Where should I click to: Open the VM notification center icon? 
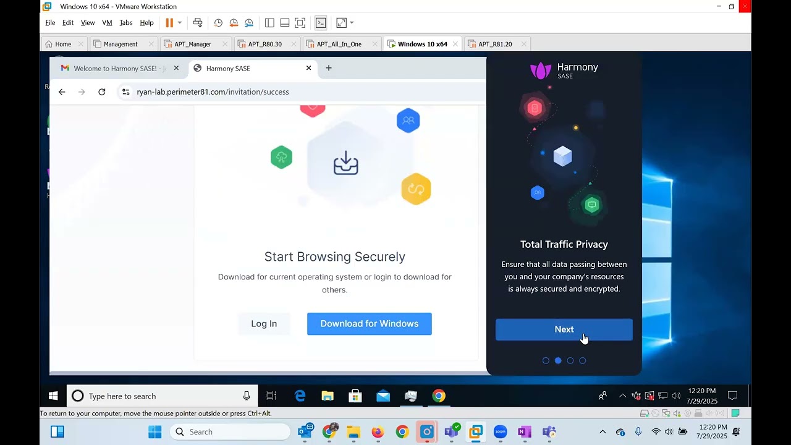[x=733, y=396]
